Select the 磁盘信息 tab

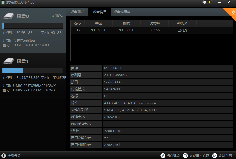(x=100, y=12)
